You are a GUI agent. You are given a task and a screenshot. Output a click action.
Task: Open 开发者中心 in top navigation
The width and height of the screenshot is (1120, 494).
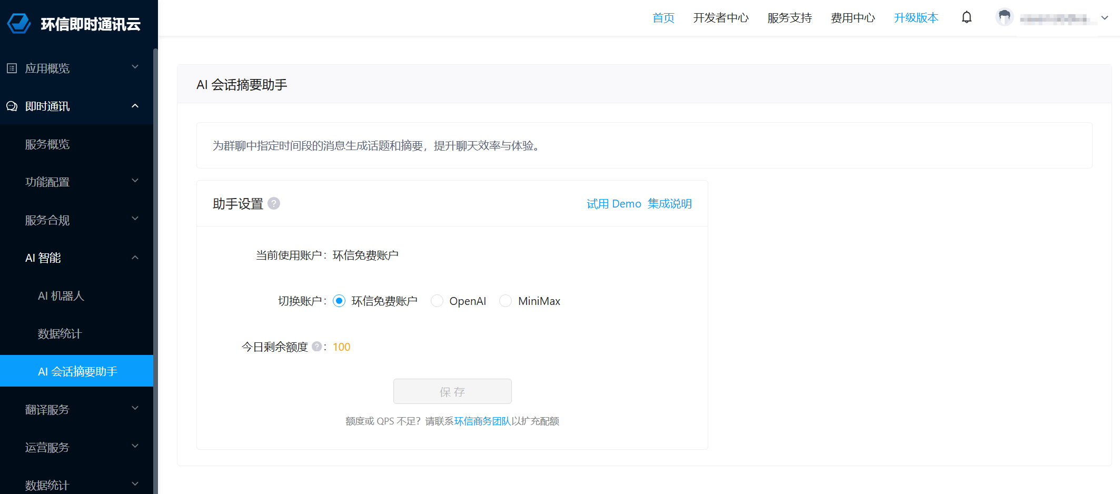coord(721,18)
